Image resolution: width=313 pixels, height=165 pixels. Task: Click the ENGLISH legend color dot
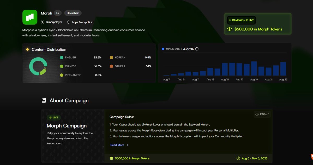(62, 58)
